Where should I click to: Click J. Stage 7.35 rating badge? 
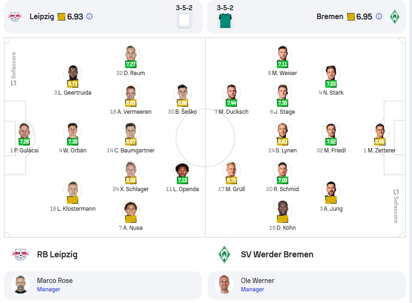283,103
